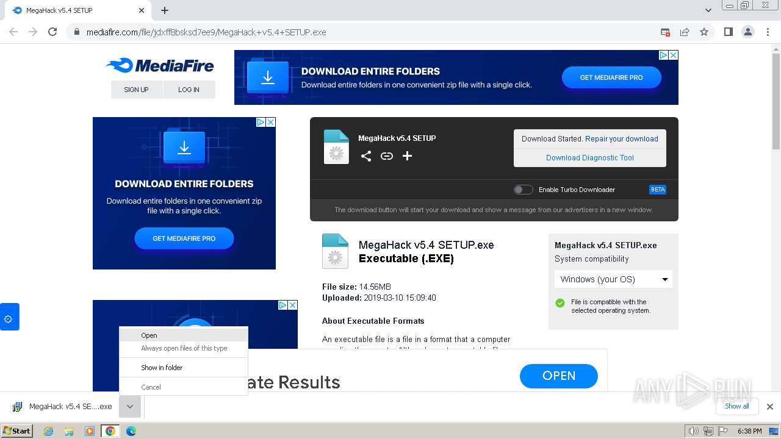Open the Windows (your OS) dropdown

(613, 279)
